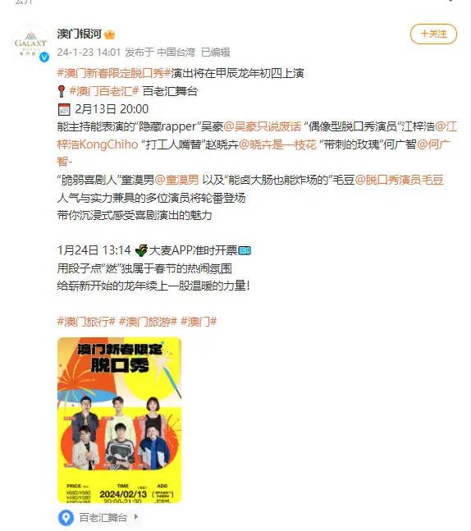Open hashtag #澳门新春限定脱口秀#
The height and width of the screenshot is (531, 471).
coord(114,73)
